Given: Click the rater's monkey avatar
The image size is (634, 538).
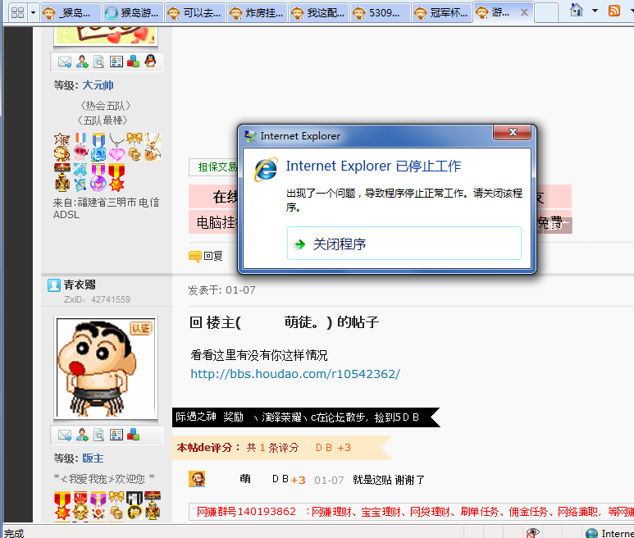Looking at the screenshot, I should [x=197, y=479].
